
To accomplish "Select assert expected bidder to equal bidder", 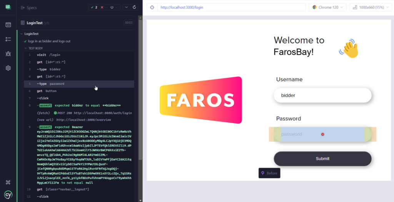I will tap(79, 105).
